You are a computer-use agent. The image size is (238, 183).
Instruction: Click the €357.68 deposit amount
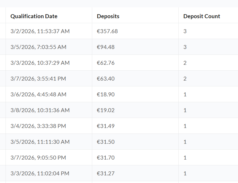[107, 31]
